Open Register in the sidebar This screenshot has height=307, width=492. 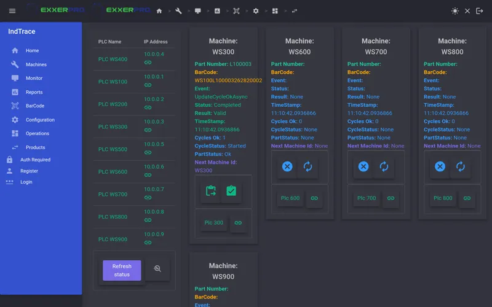pos(41,171)
